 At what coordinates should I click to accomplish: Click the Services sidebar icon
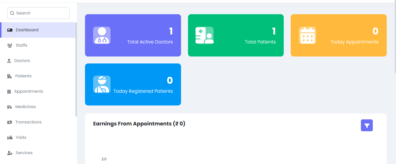10,153
